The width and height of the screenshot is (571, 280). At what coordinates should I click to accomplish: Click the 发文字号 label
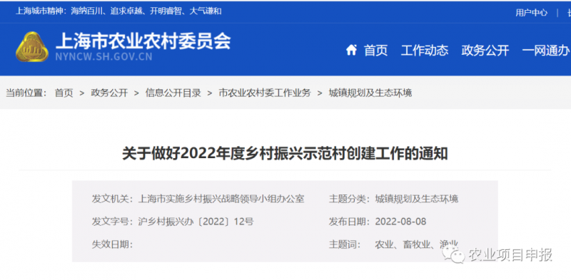[x=113, y=222]
